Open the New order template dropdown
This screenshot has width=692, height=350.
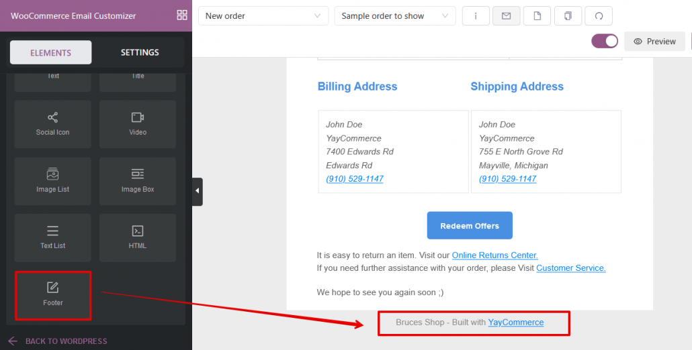pyautogui.click(x=263, y=16)
